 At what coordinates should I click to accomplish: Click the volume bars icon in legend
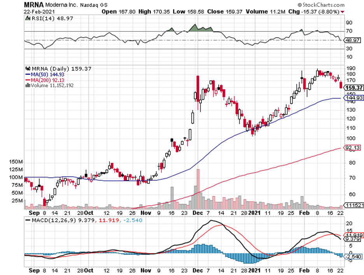(x=26, y=85)
